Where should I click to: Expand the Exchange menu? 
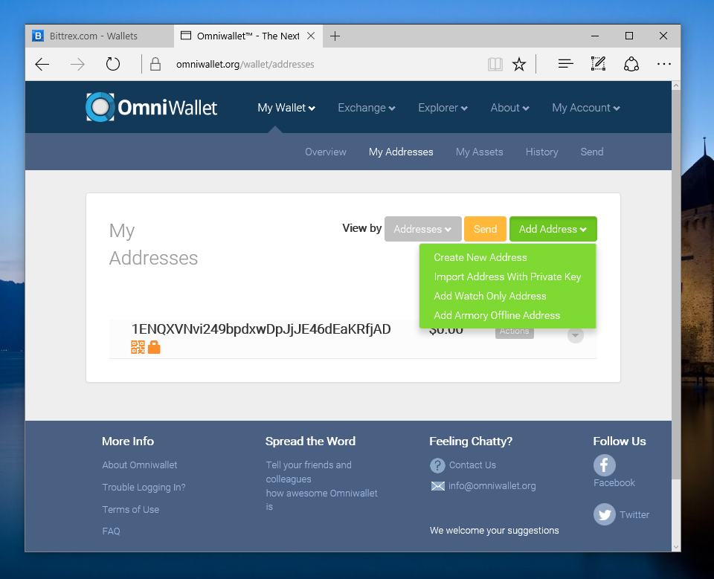(x=367, y=108)
